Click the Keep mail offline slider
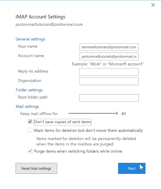161x189 pixels. (93, 113)
